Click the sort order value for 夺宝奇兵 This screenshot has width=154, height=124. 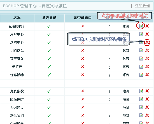(109, 59)
